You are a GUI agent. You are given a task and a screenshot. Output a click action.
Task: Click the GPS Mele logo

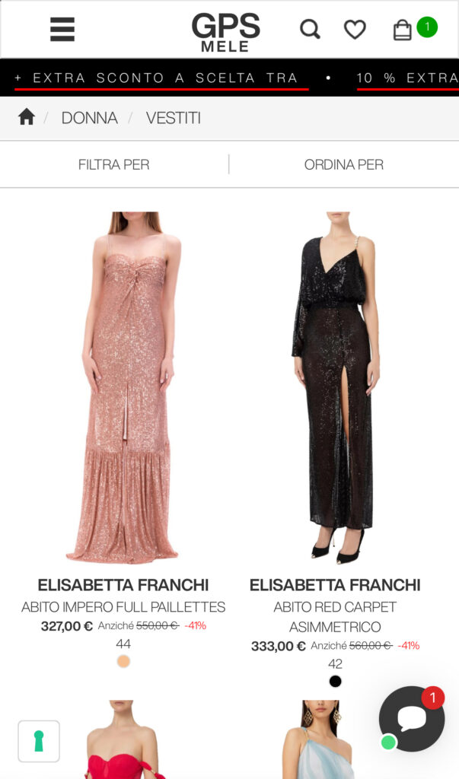pyautogui.click(x=225, y=32)
